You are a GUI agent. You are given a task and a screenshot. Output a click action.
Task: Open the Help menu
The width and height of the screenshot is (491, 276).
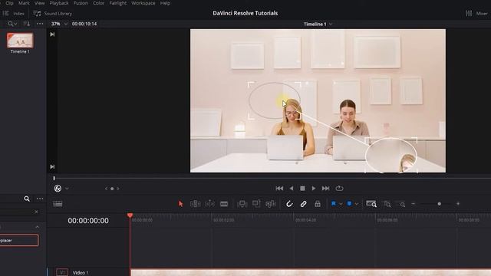(165, 3)
